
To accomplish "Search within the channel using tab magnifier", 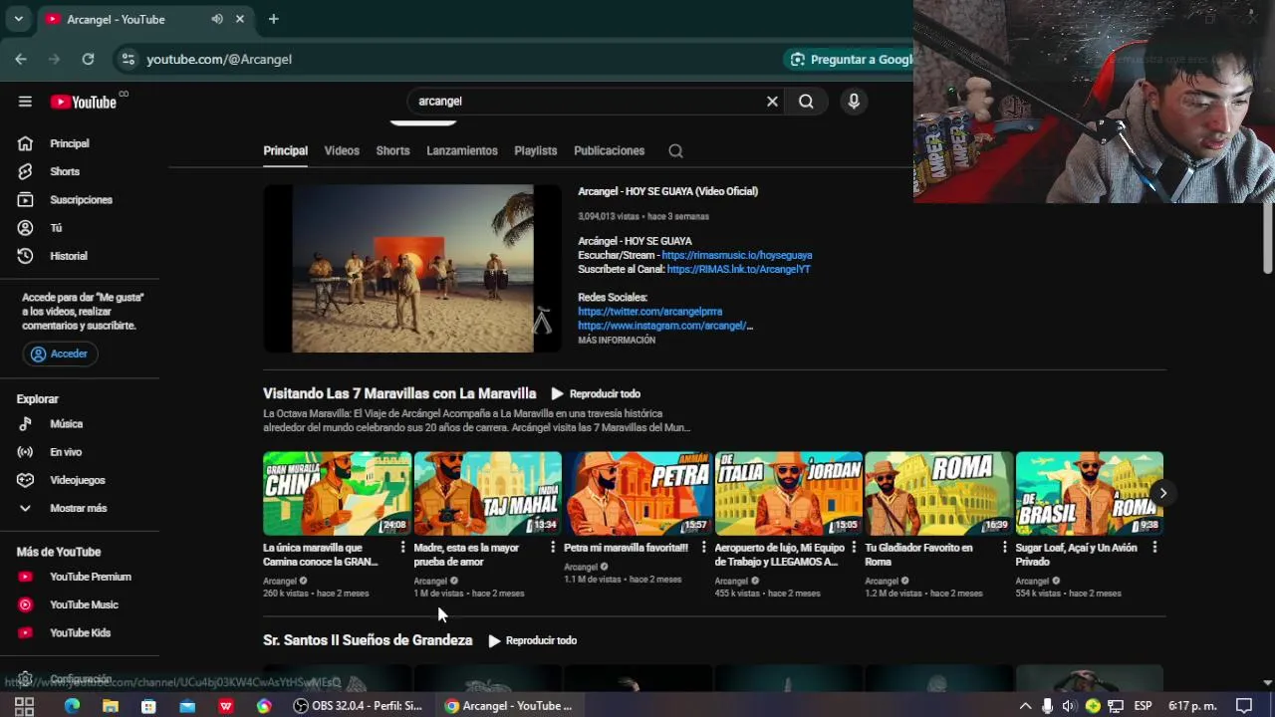I will pyautogui.click(x=675, y=151).
